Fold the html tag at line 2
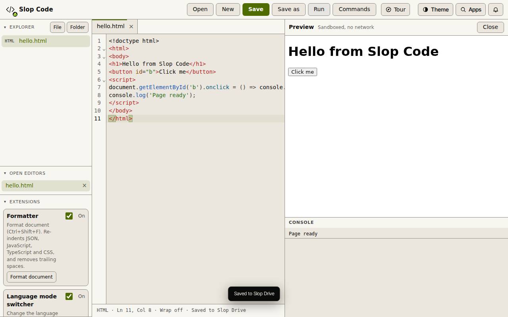Image resolution: width=508 pixels, height=317 pixels. (104, 49)
